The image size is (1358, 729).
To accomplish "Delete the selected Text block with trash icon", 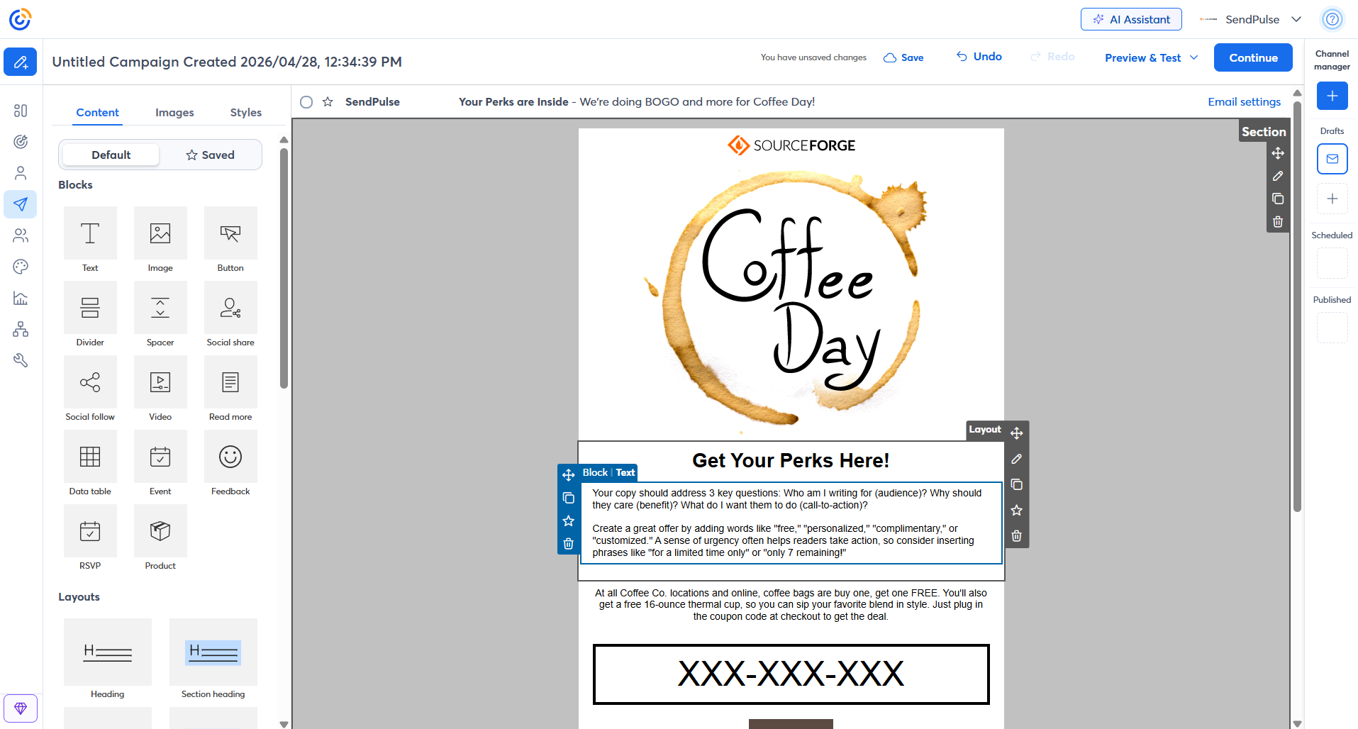I will [568, 544].
